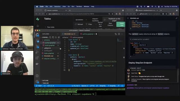Open README.md in file tree
Viewport: 180px width, 101px height.
click(49, 56)
